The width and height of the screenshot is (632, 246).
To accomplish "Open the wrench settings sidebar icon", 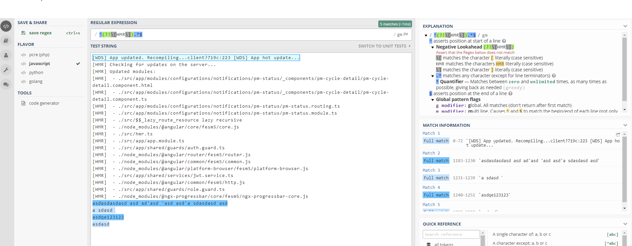I will [6, 70].
